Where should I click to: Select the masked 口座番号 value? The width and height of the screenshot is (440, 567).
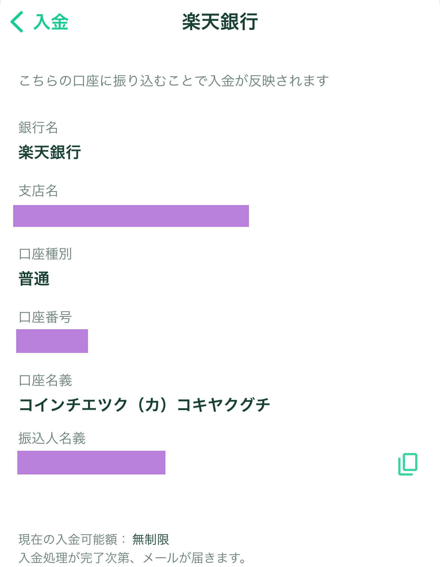coord(52,341)
